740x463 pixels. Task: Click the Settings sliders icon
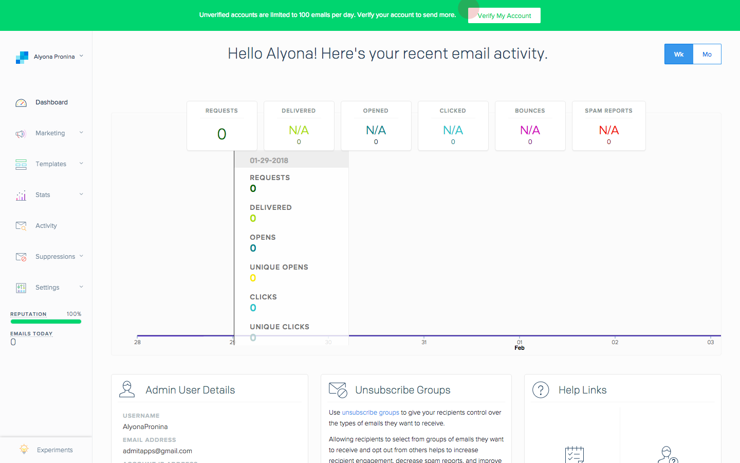tap(21, 287)
